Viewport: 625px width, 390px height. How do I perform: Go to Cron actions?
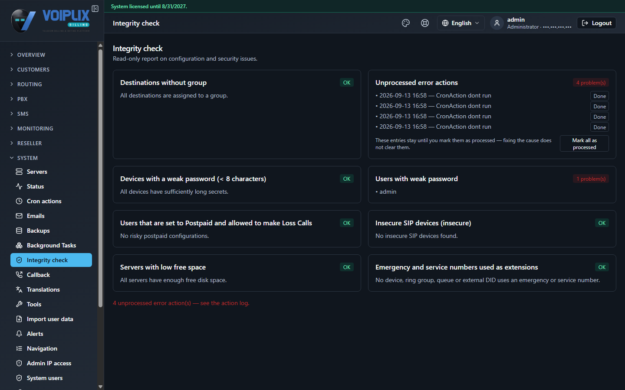click(x=51, y=201)
